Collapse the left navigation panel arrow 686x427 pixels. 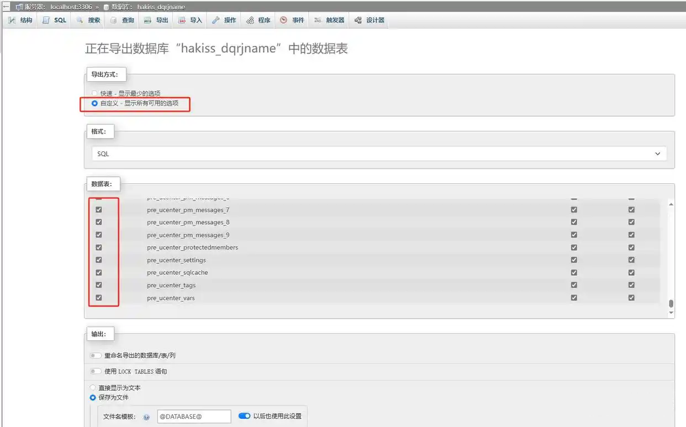click(6, 7)
